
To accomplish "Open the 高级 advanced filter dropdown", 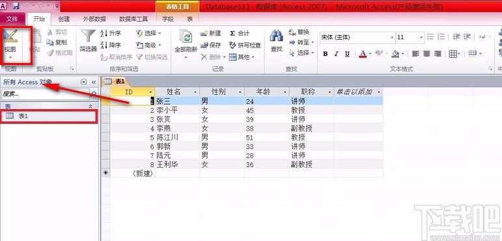I will coord(148,45).
